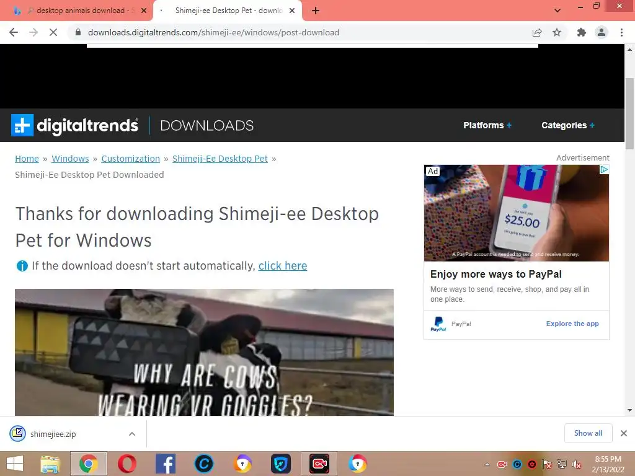Open a new browser tab
Viewport: 635px width, 476px height.
coord(316,11)
